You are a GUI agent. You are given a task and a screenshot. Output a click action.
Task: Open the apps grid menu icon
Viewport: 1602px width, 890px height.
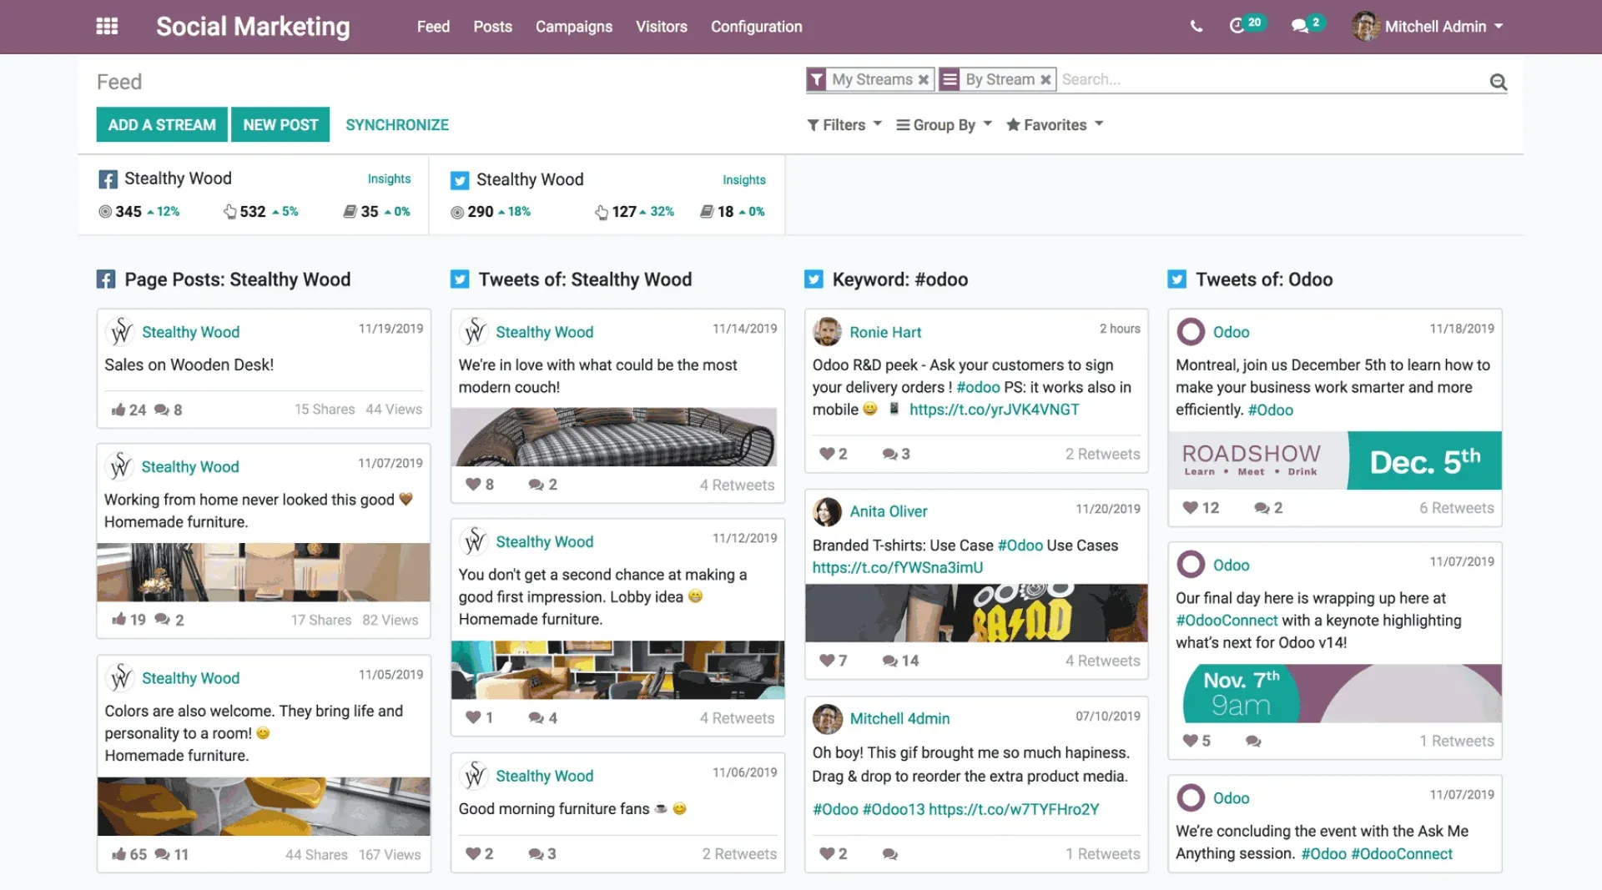tap(107, 26)
